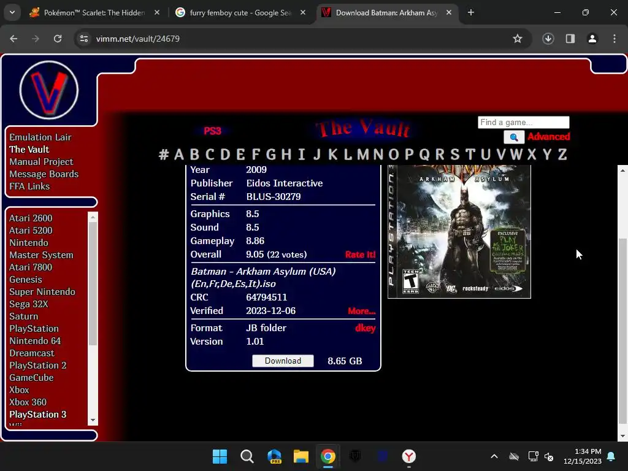The height and width of the screenshot is (471, 628).
Task: Select Nintendo 64 in system list
Action: point(35,341)
